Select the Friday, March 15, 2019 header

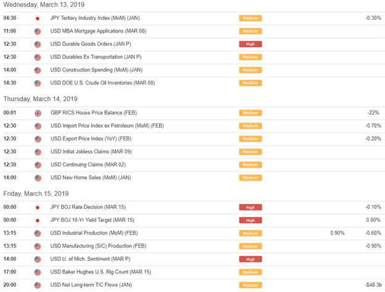[x=36, y=193]
